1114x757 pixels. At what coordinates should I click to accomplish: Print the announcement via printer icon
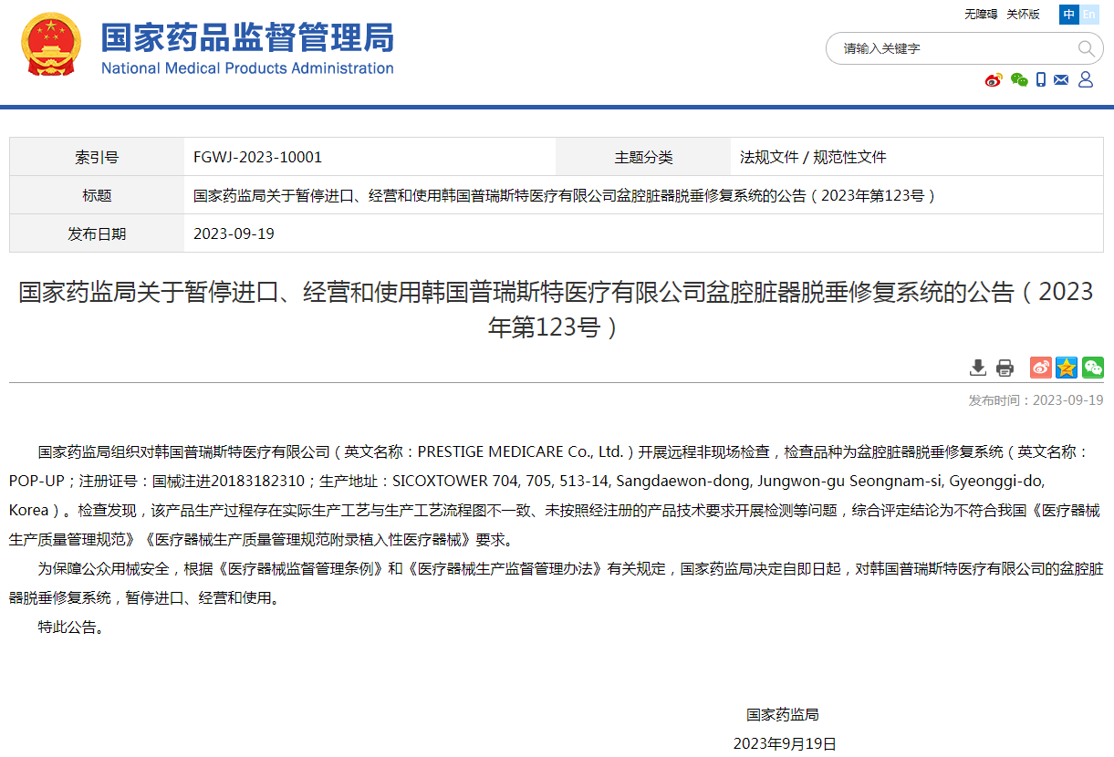(1005, 368)
